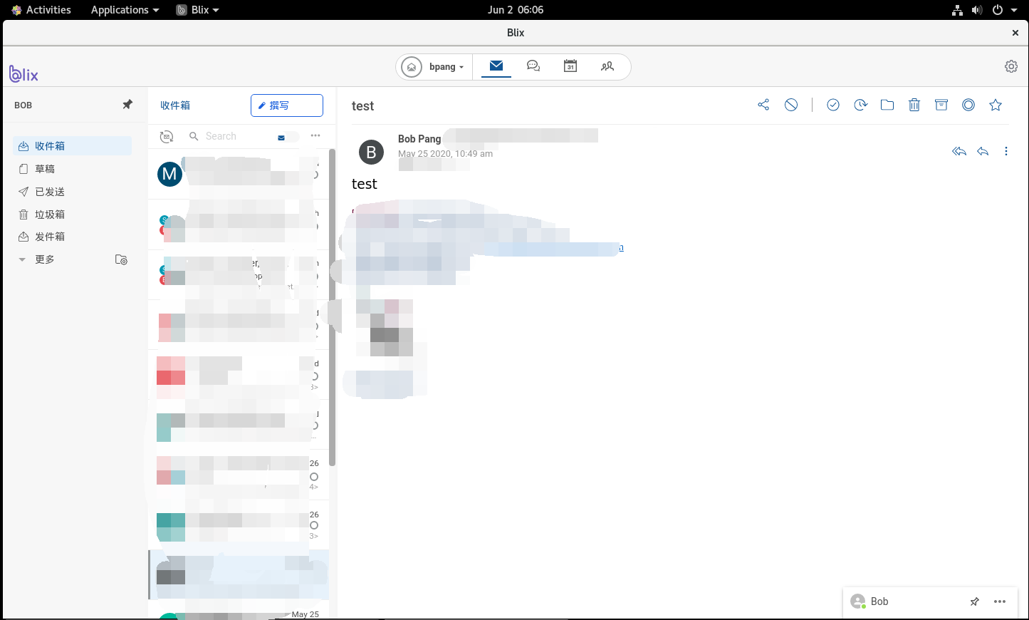1029x620 pixels.
Task: Open the Blix app menu in top bar
Action: (x=198, y=10)
